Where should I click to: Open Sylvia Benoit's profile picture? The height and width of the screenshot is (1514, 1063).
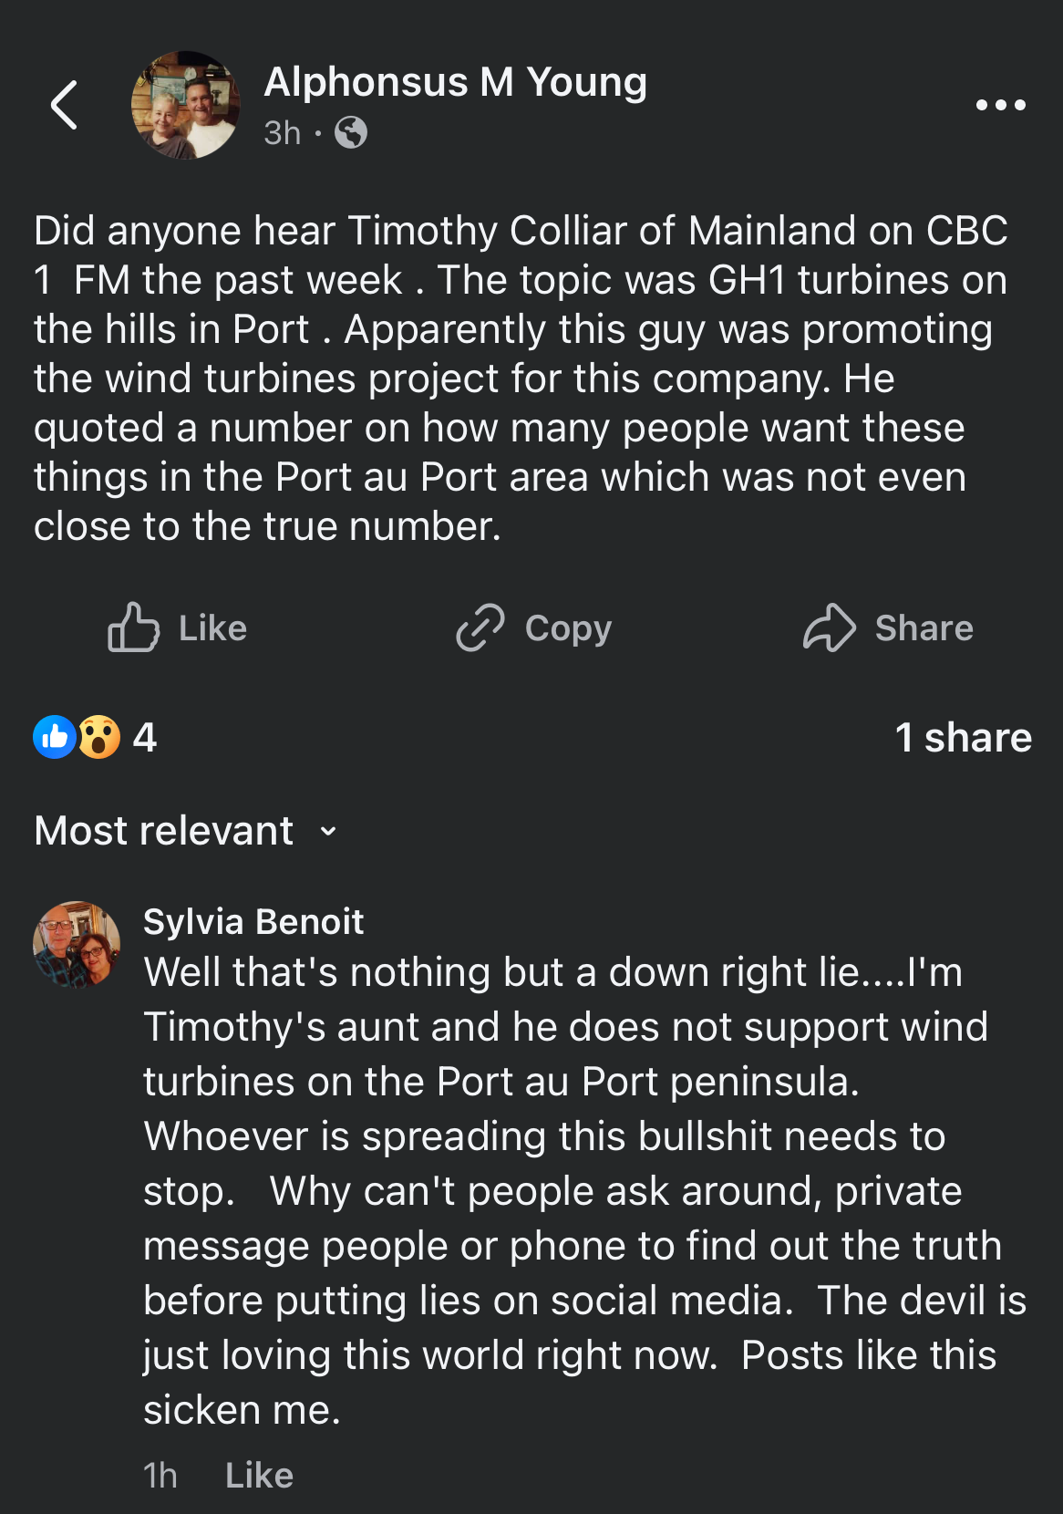(x=77, y=945)
